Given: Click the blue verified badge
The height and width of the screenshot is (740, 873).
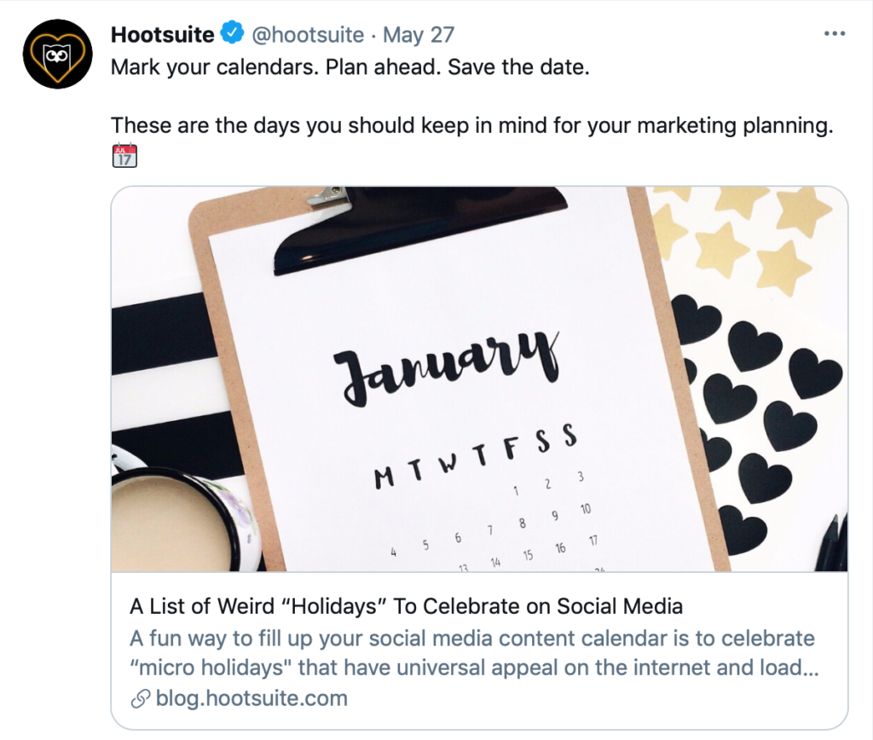Looking at the screenshot, I should [232, 34].
